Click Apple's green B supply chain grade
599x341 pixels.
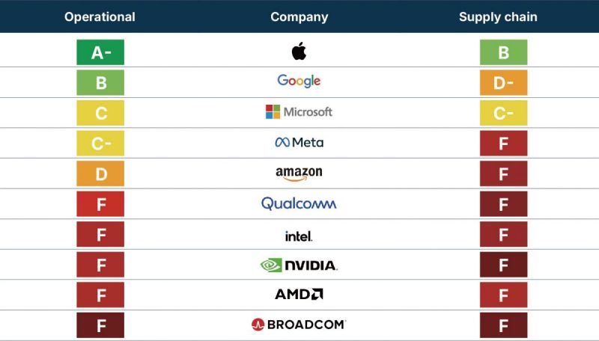coord(503,52)
